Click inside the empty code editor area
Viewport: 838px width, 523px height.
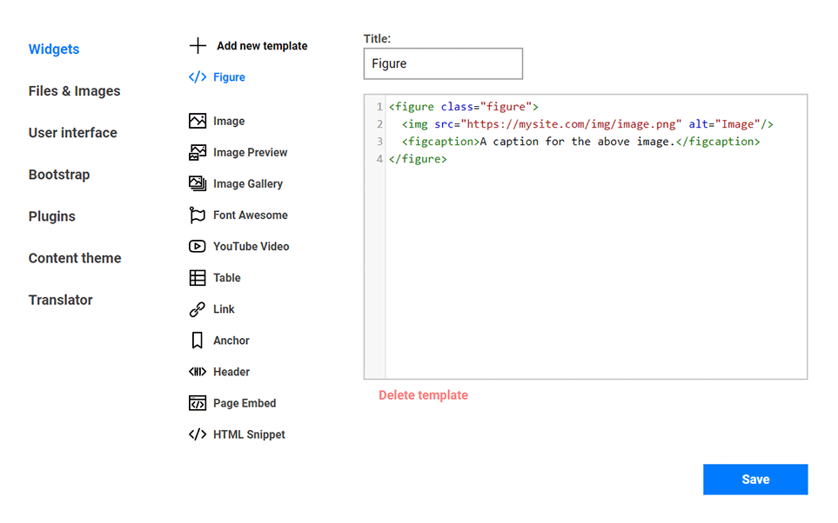pos(596,272)
